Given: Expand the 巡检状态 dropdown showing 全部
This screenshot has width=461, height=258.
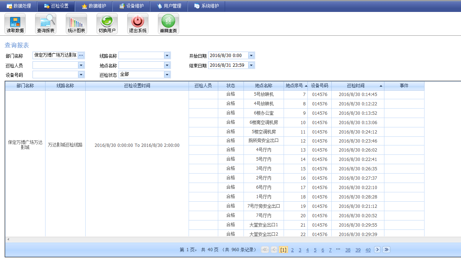Looking at the screenshot, I should coord(167,75).
